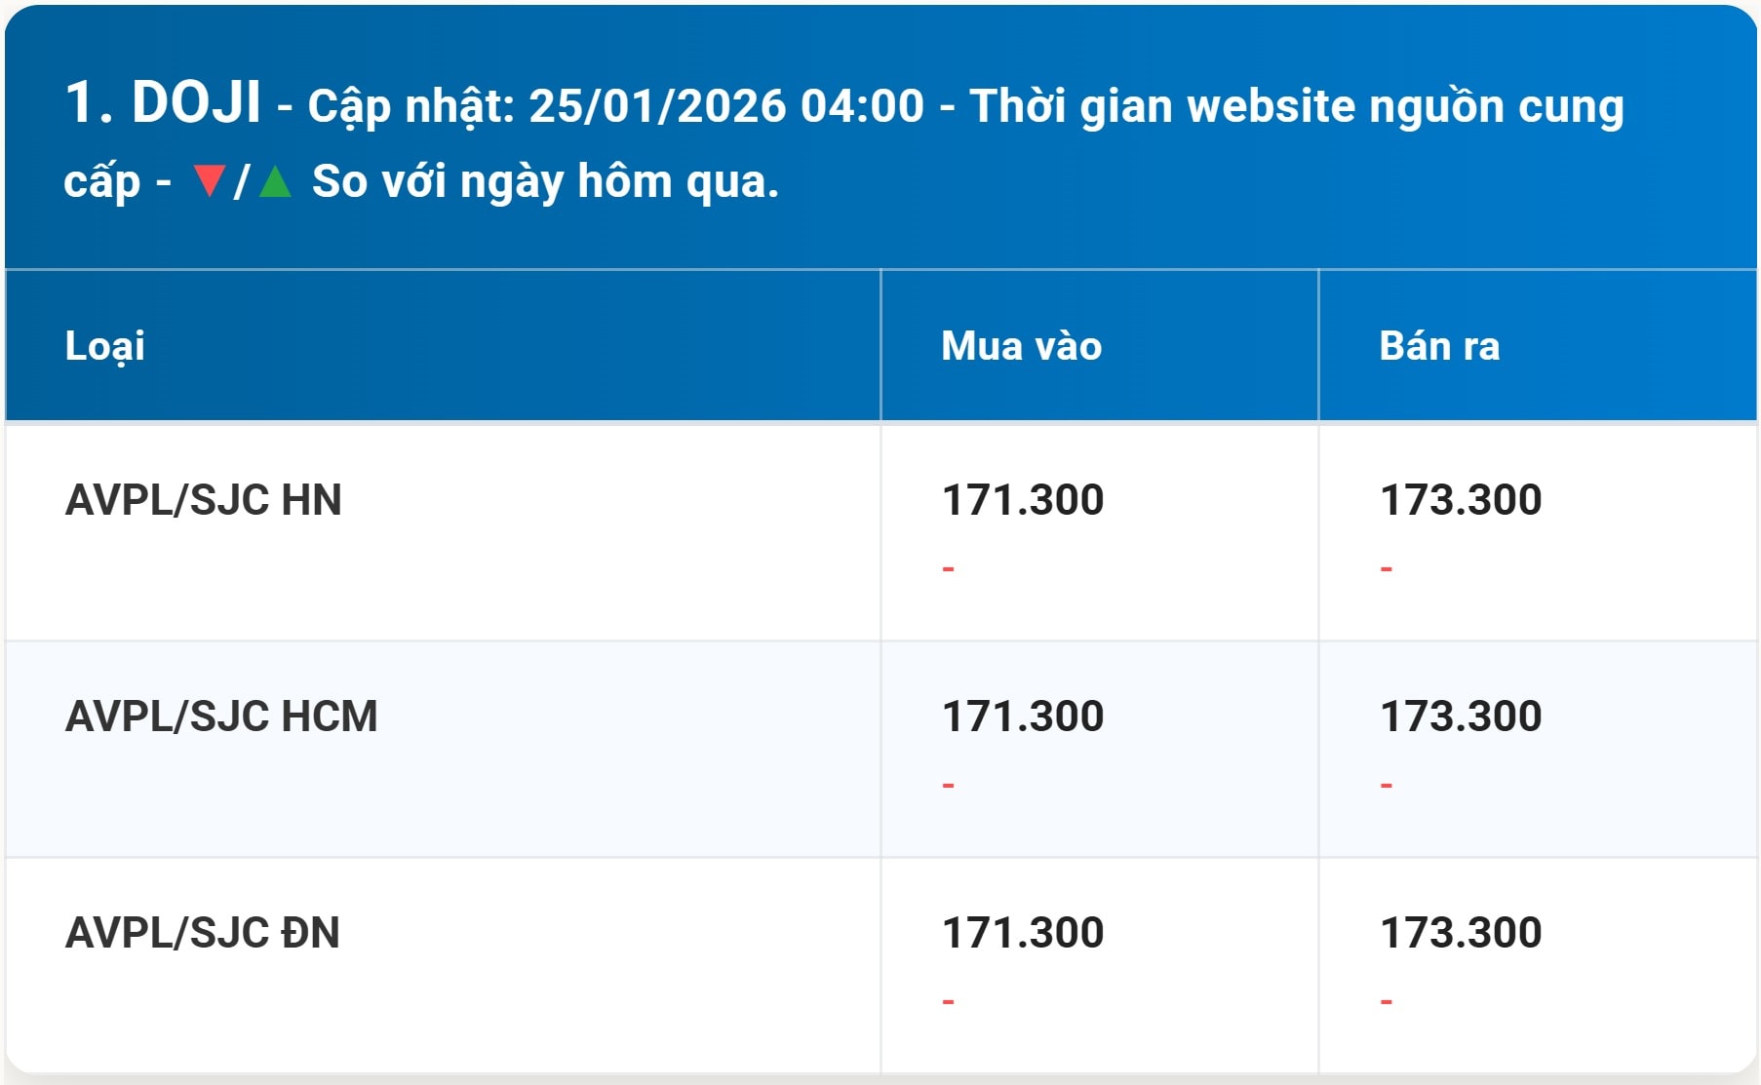Click the red down triangle icon

pyautogui.click(x=209, y=181)
